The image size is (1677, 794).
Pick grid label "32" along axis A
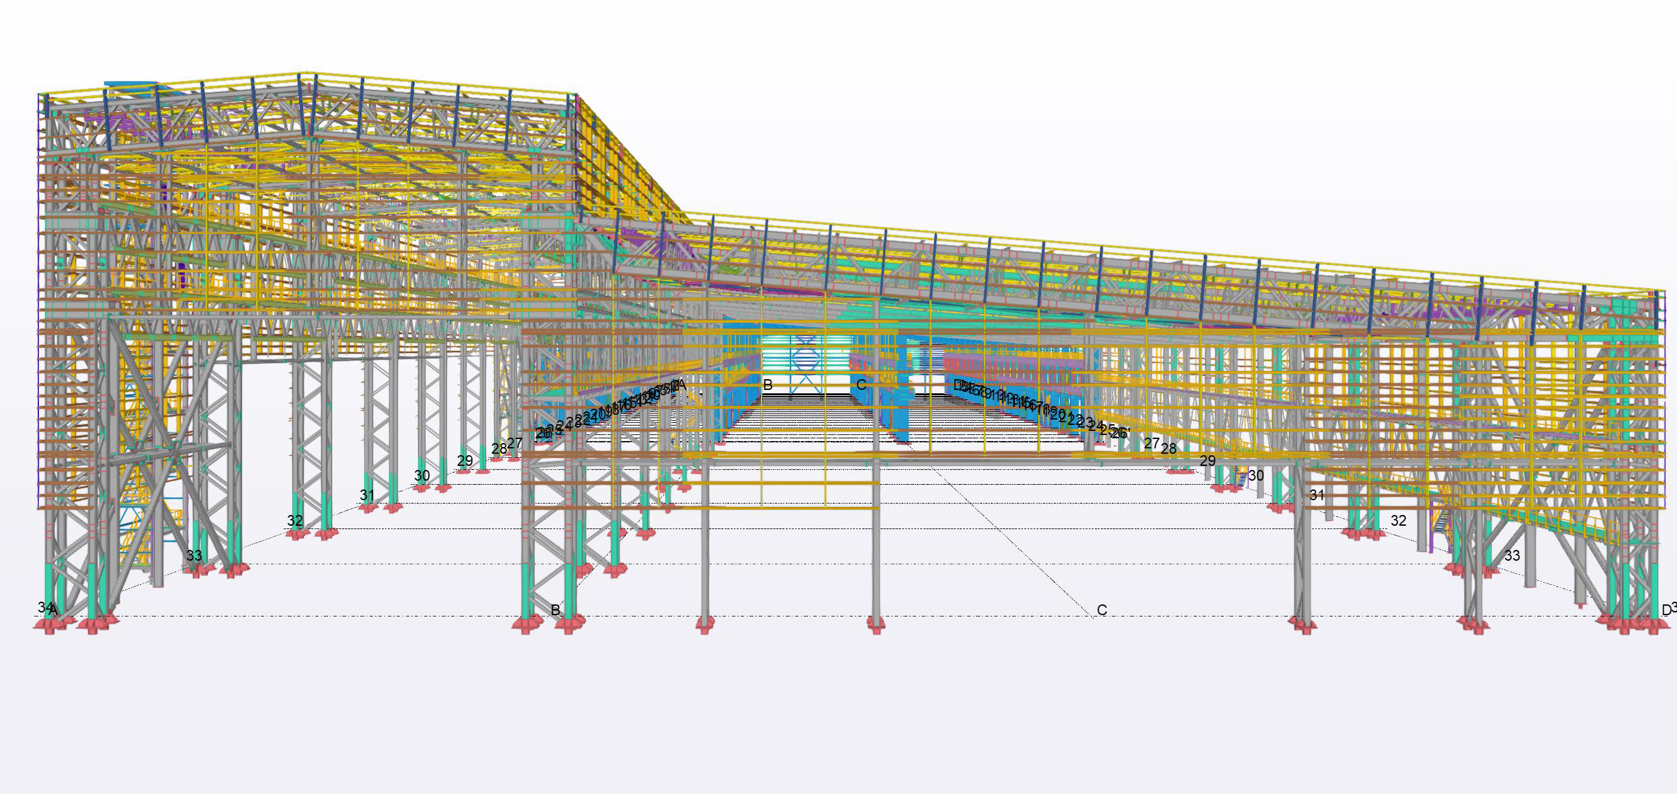click(295, 520)
